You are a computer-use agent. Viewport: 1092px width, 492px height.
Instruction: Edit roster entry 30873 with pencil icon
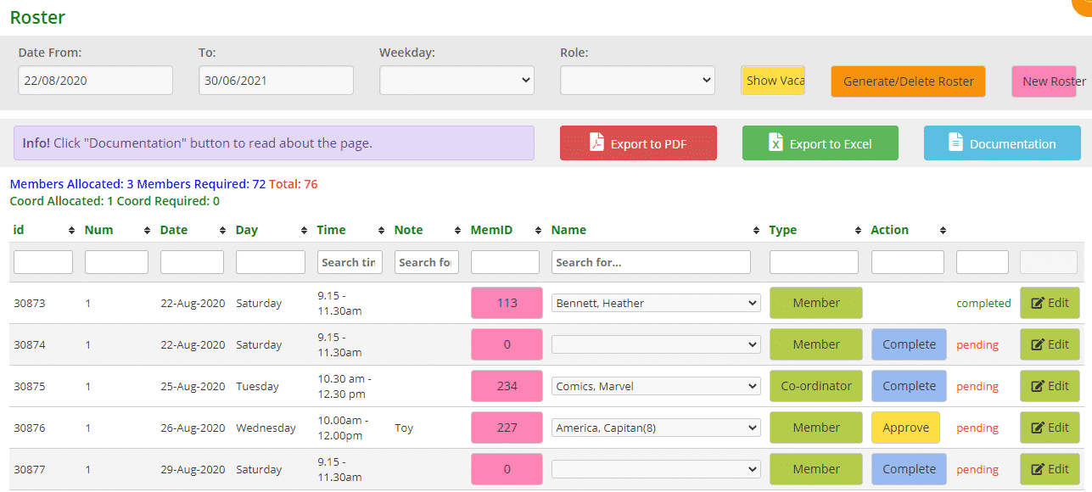(1050, 302)
